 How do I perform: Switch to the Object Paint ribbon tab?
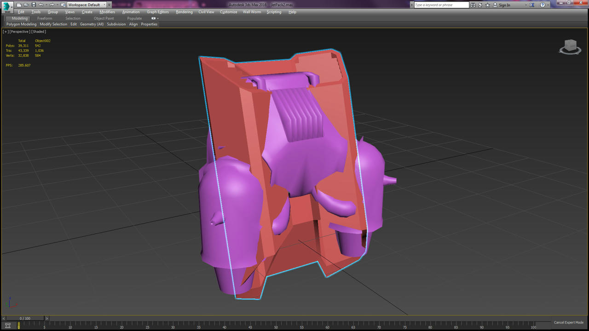104,18
